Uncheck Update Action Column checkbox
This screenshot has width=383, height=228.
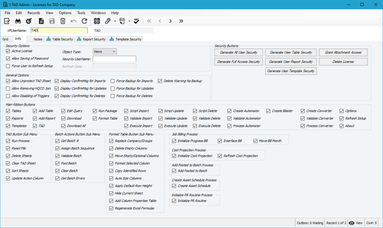pyautogui.click(x=8, y=178)
